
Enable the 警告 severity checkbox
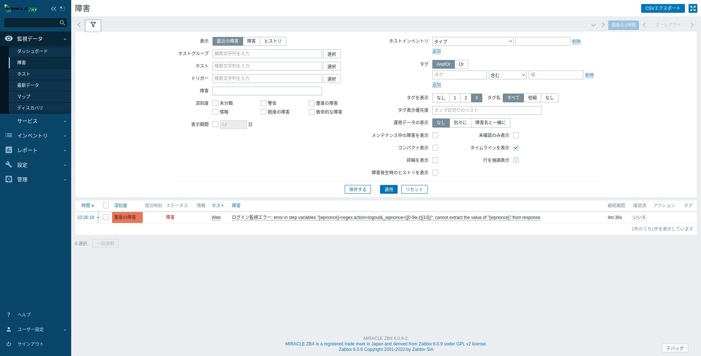tap(264, 103)
